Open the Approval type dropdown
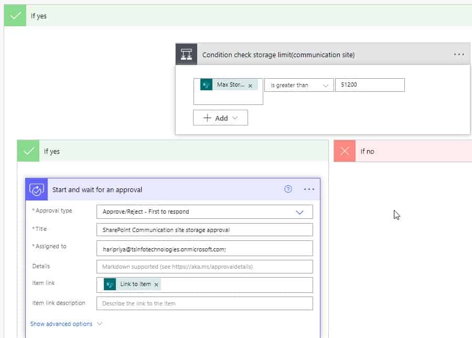The height and width of the screenshot is (338, 472). pyautogui.click(x=205, y=212)
